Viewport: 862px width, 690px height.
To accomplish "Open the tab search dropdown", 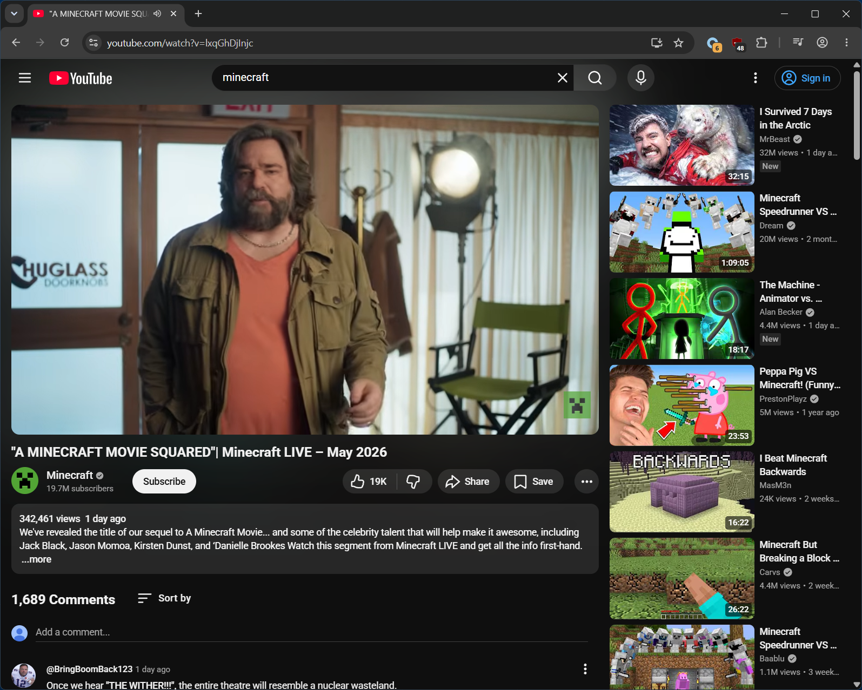I will pos(14,13).
